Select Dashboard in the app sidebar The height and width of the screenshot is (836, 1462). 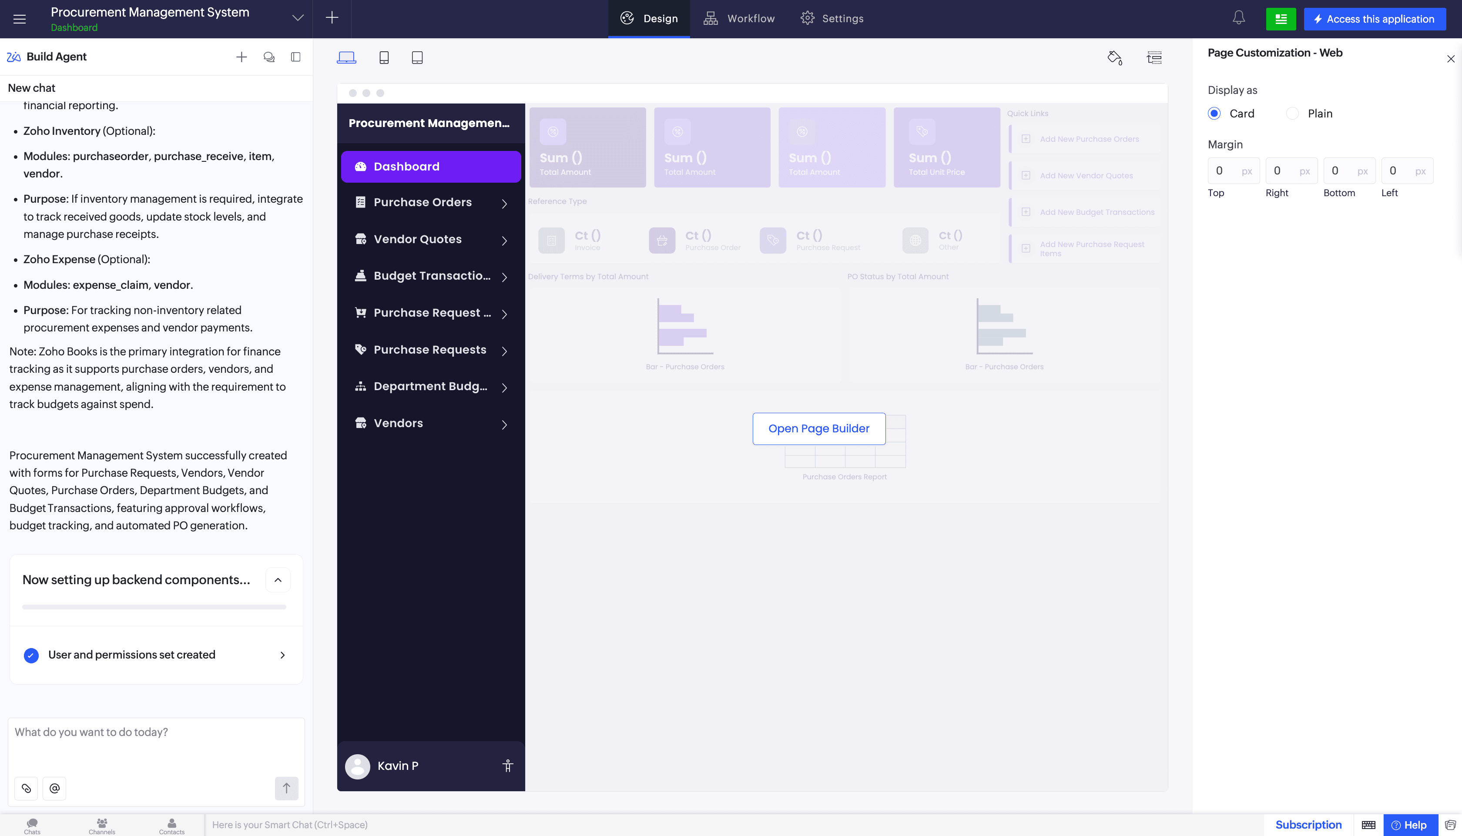coord(431,167)
